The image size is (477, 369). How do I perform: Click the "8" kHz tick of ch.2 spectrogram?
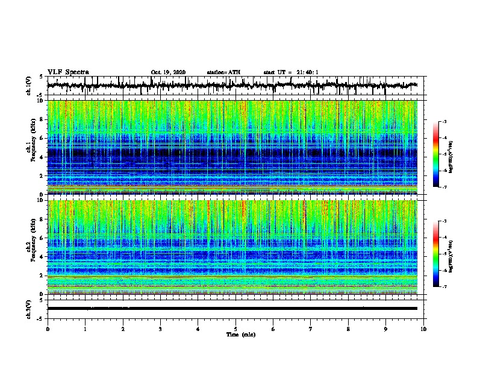[x=43, y=219]
